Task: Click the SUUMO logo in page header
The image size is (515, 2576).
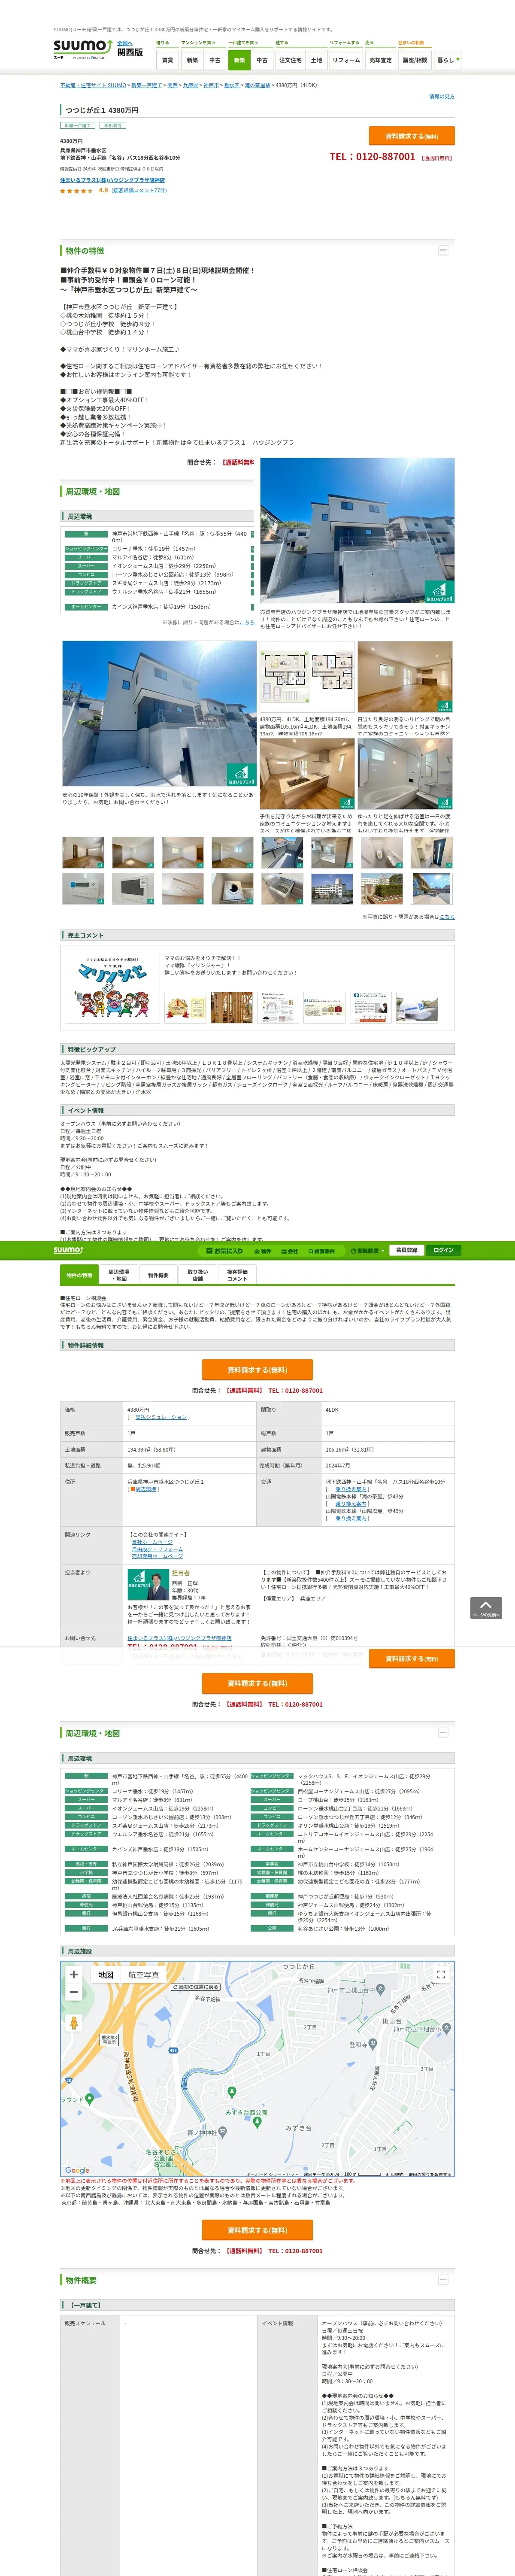Action: [83, 48]
